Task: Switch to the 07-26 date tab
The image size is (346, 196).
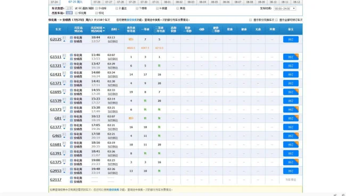Action: click(x=97, y=2)
